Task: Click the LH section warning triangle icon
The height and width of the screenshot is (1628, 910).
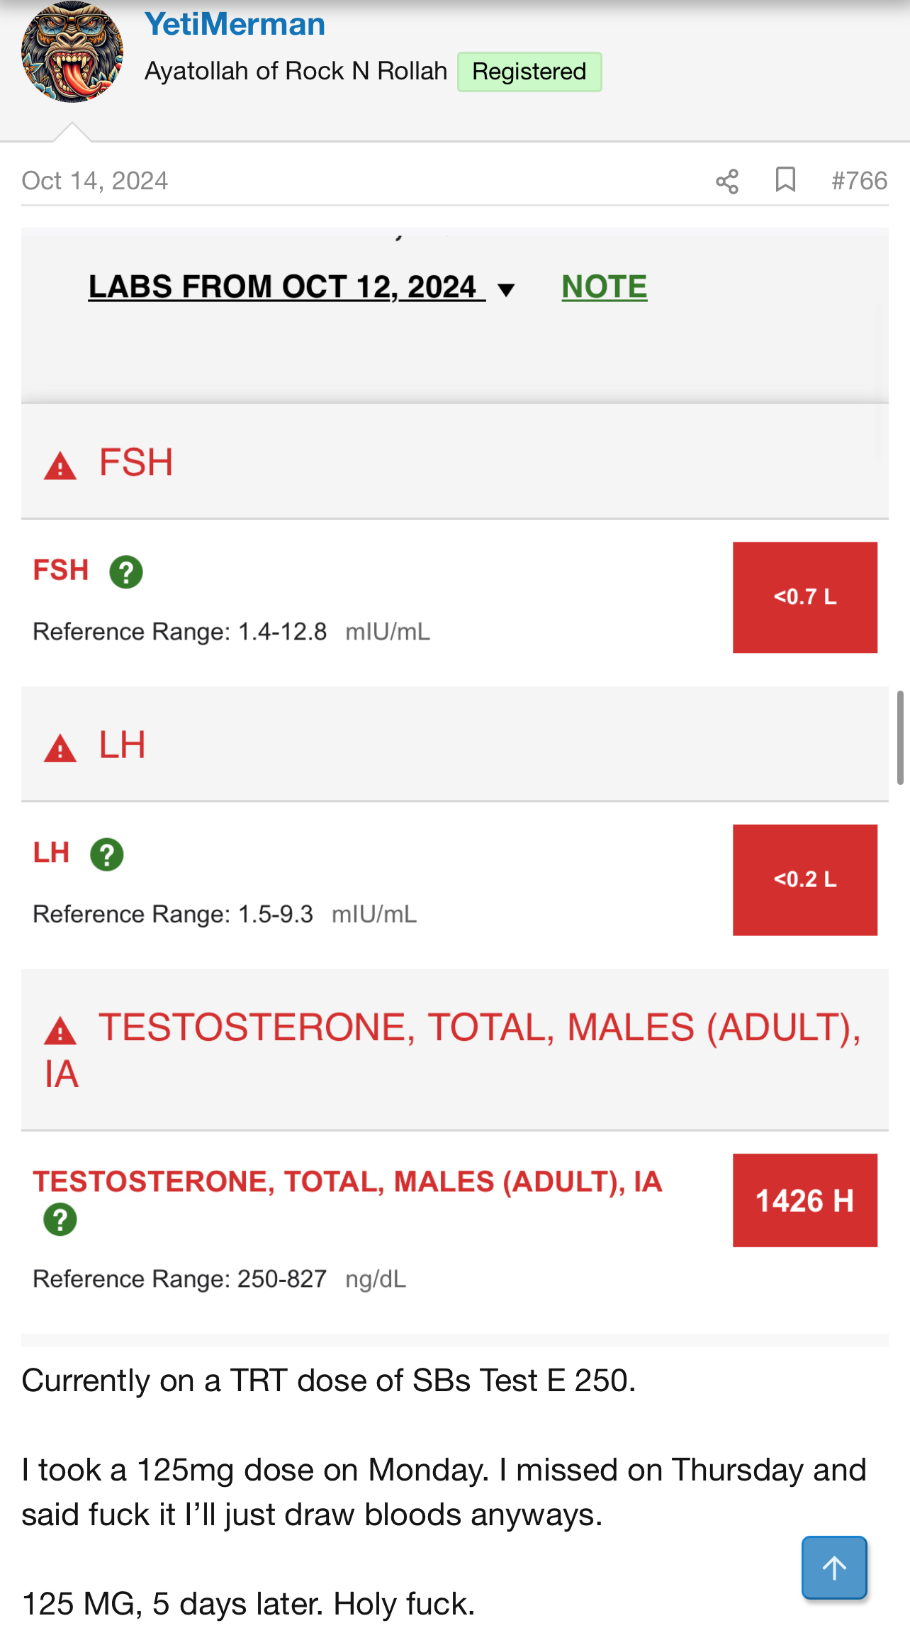Action: pyautogui.click(x=60, y=749)
